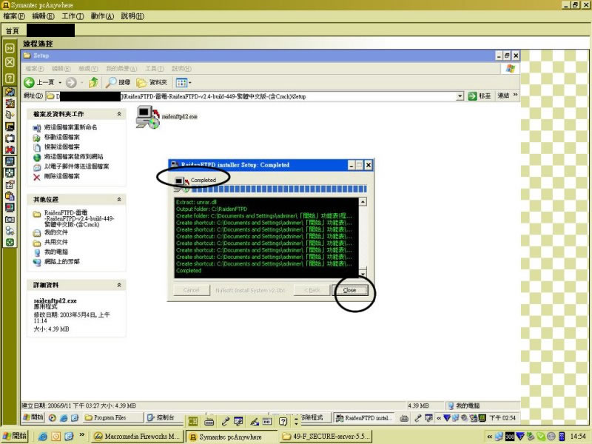Click installer log scrollbar down arrow
This screenshot has width=592, height=444.
[x=363, y=274]
